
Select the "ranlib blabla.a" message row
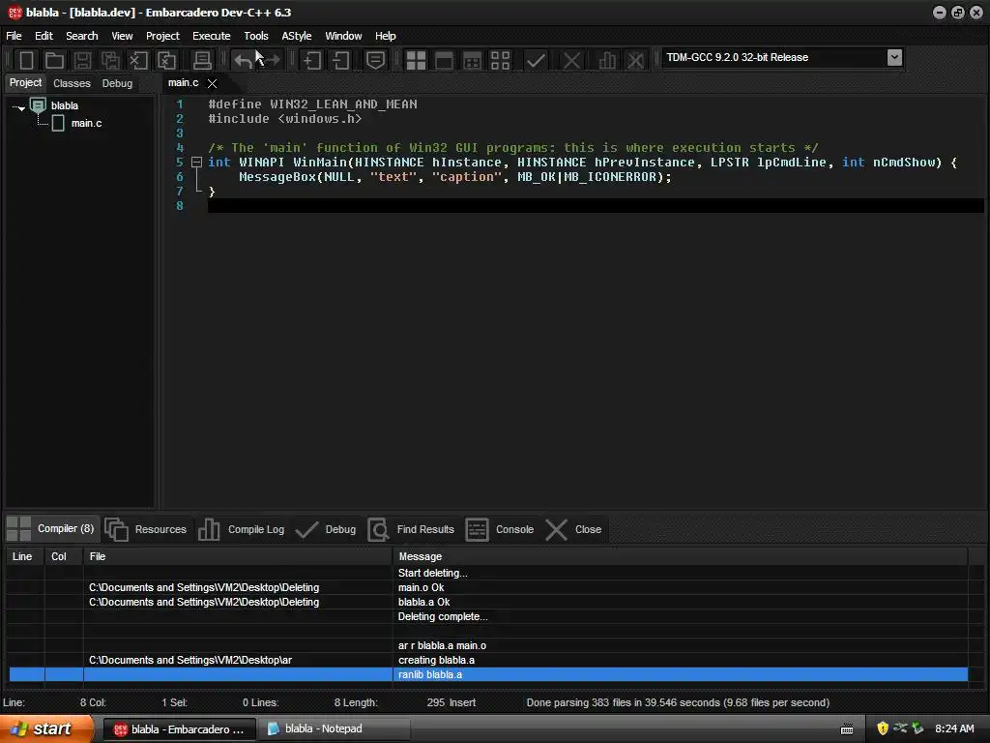coord(488,674)
